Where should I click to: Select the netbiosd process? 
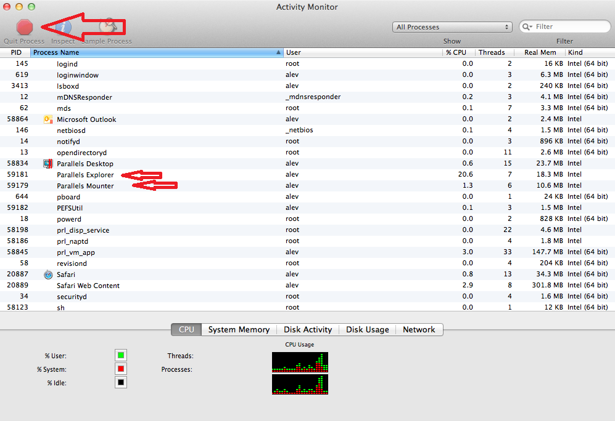(x=71, y=130)
